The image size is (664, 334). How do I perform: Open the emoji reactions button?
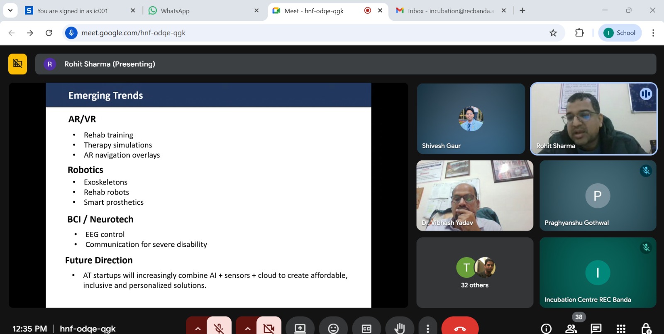click(x=333, y=328)
